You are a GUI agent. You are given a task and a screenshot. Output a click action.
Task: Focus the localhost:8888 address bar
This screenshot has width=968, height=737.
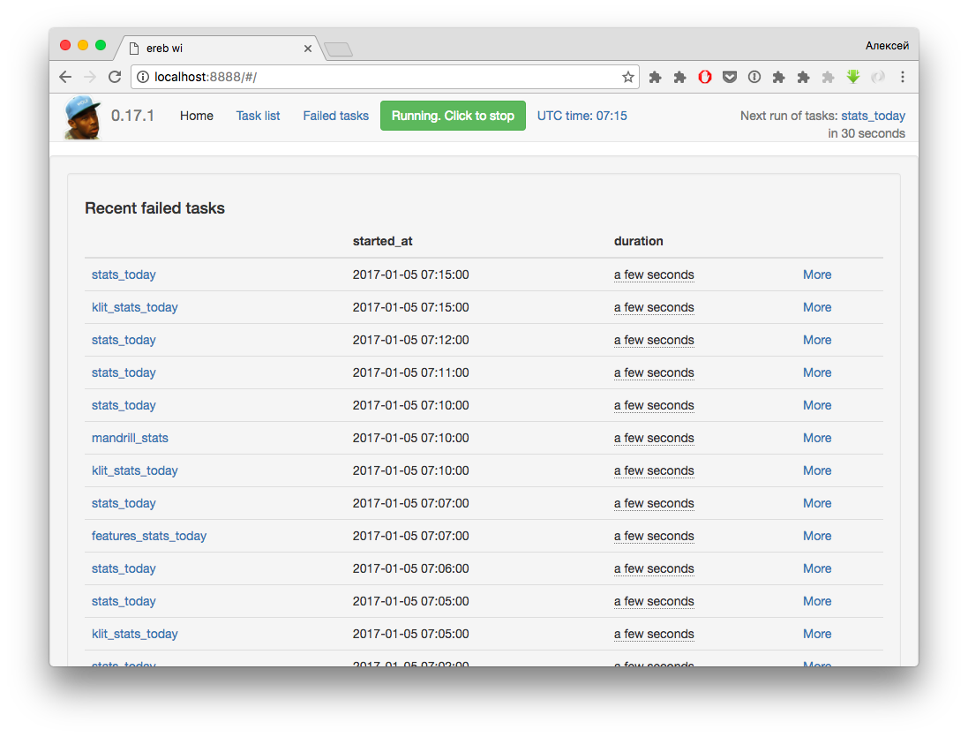click(379, 77)
